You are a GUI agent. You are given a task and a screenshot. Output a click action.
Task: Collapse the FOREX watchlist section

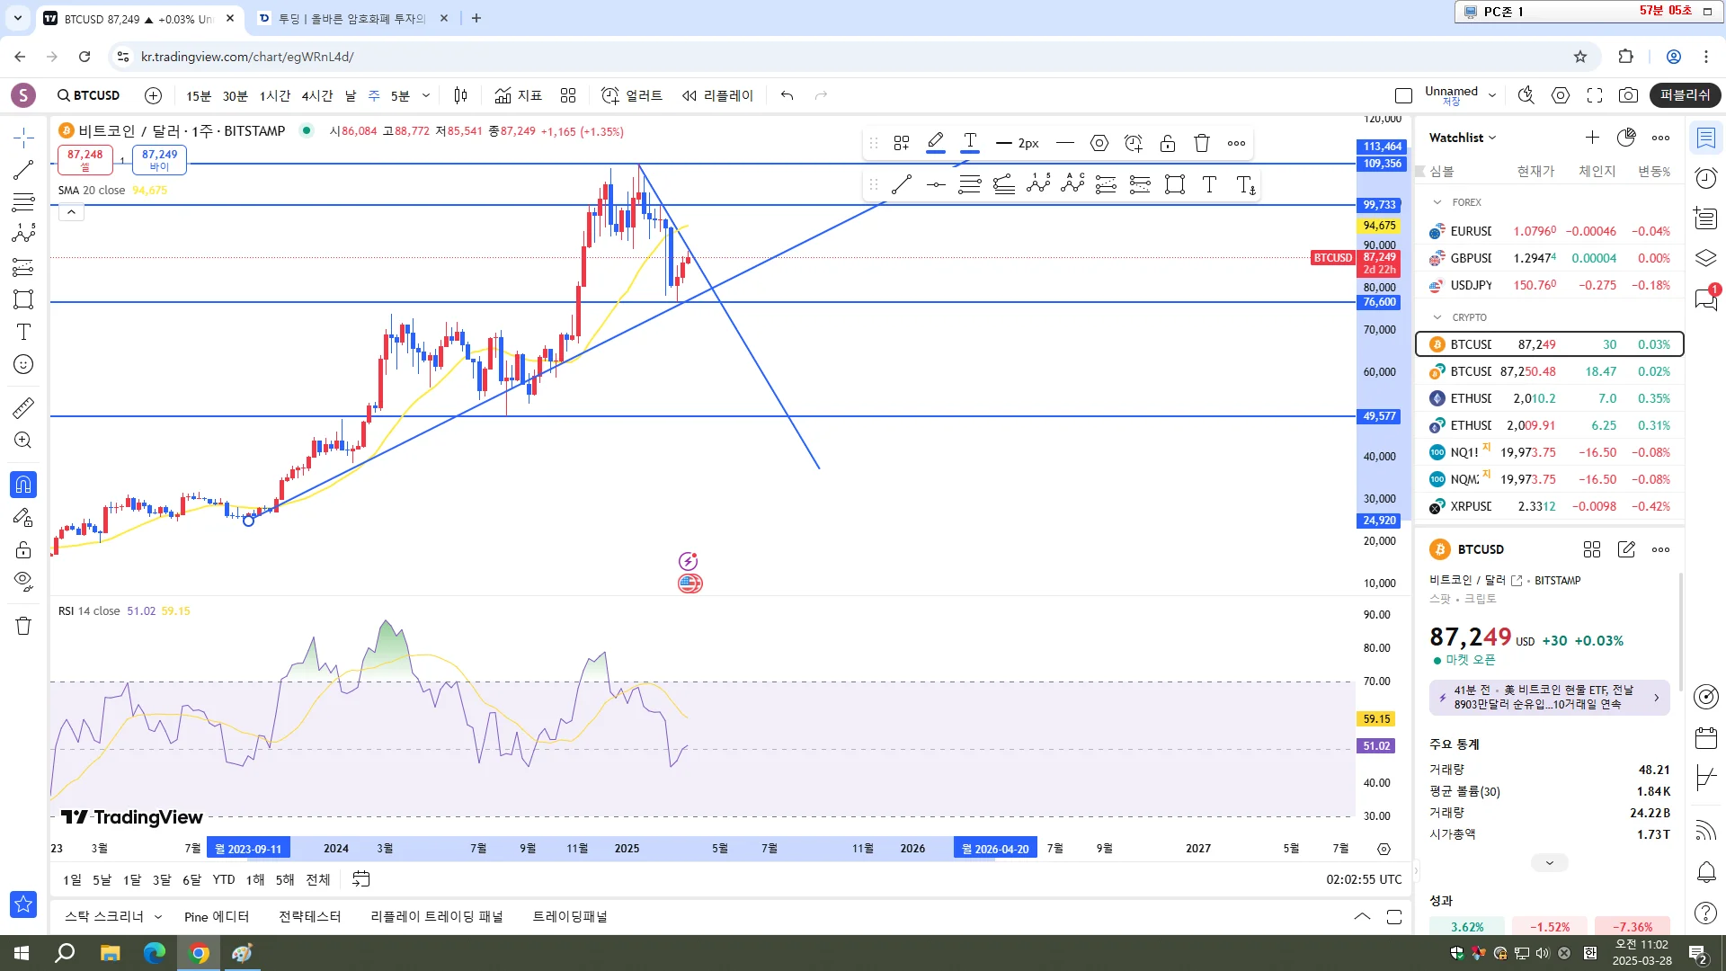(x=1437, y=202)
